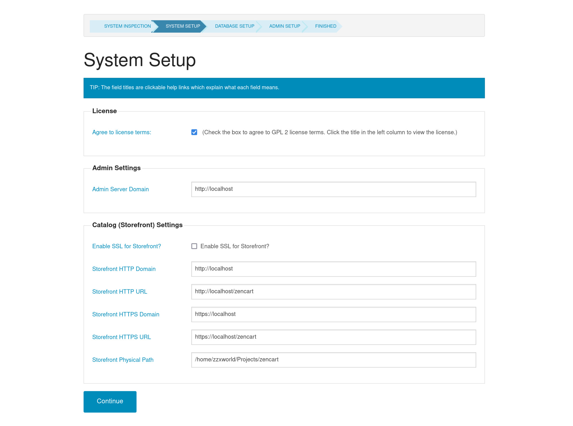View the SYSTEM SETUP step tab
573x426 pixels.
(x=183, y=26)
